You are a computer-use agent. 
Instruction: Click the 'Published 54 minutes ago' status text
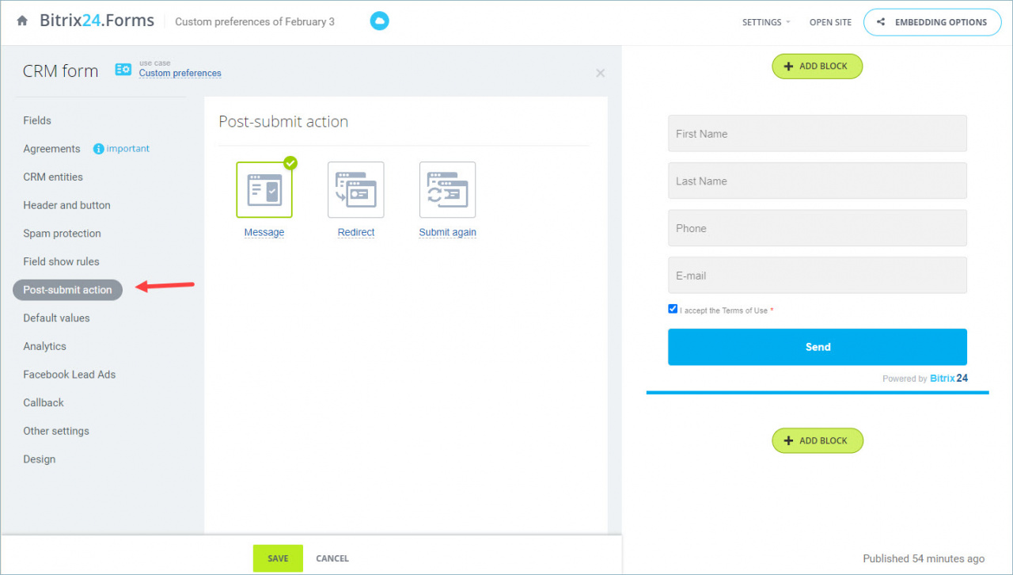click(x=924, y=558)
